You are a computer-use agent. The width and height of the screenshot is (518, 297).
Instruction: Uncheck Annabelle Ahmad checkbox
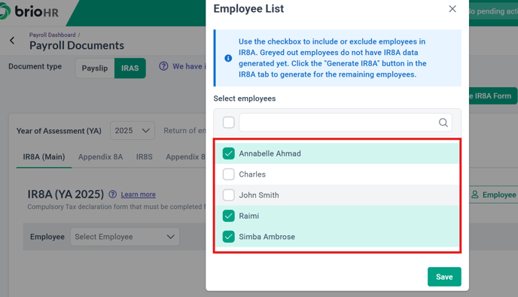pyautogui.click(x=229, y=153)
